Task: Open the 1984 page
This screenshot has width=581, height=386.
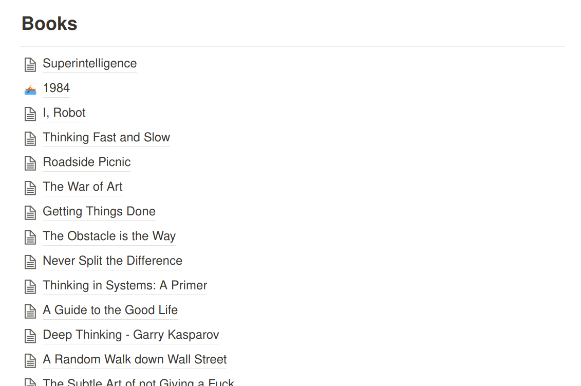Action: [56, 88]
